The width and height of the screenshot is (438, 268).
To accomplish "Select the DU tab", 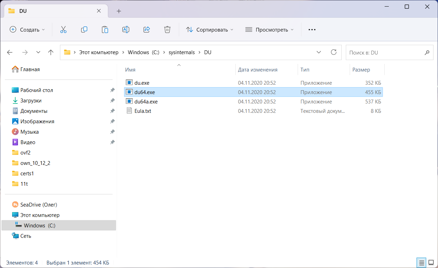I will click(55, 11).
